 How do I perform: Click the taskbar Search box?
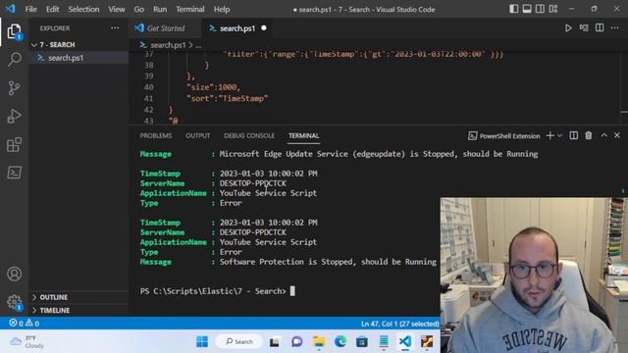click(x=239, y=341)
